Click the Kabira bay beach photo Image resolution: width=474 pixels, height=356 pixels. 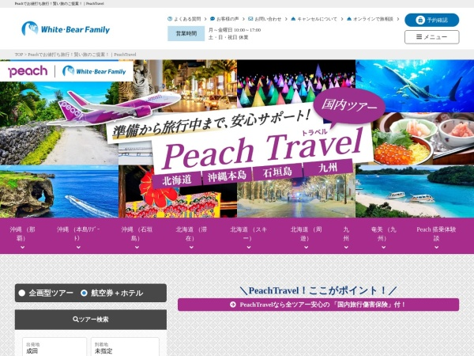(x=415, y=191)
